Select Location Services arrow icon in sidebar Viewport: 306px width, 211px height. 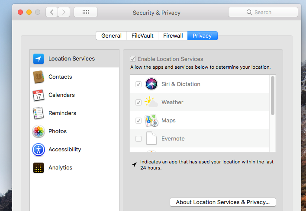[39, 59]
